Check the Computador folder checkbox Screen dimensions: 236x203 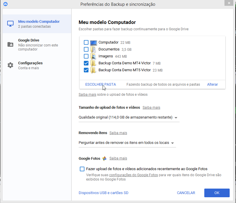(86, 42)
